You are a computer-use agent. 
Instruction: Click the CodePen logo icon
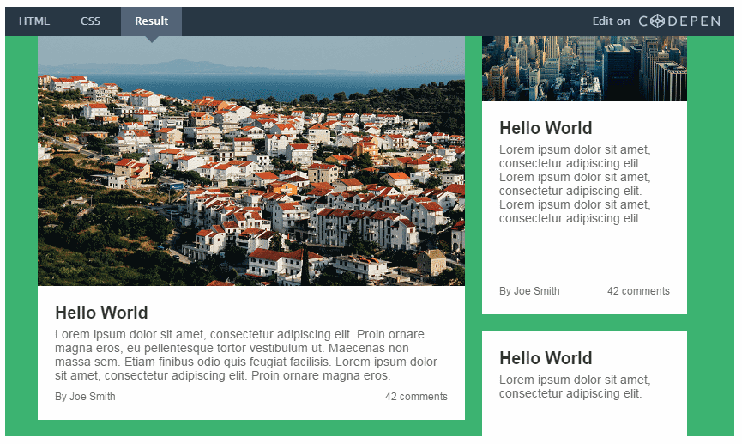(658, 21)
